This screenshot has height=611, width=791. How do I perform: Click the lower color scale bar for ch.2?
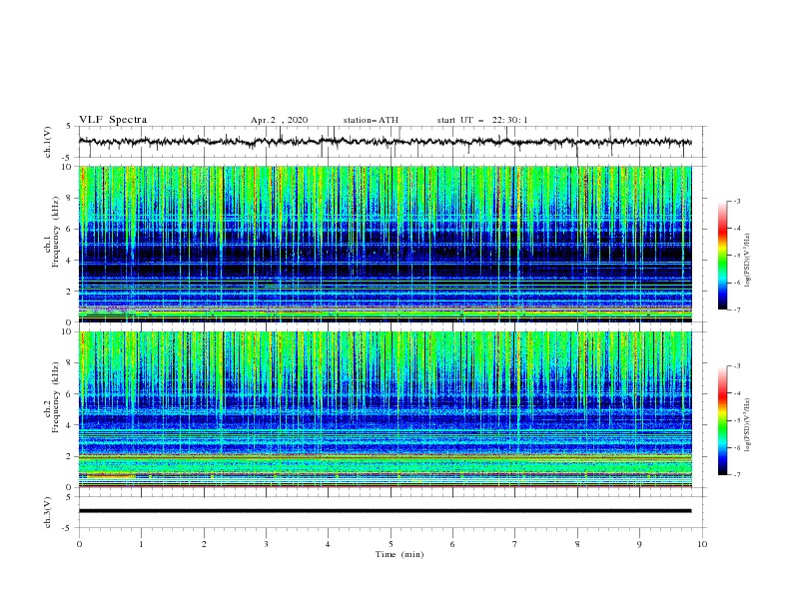(x=722, y=420)
